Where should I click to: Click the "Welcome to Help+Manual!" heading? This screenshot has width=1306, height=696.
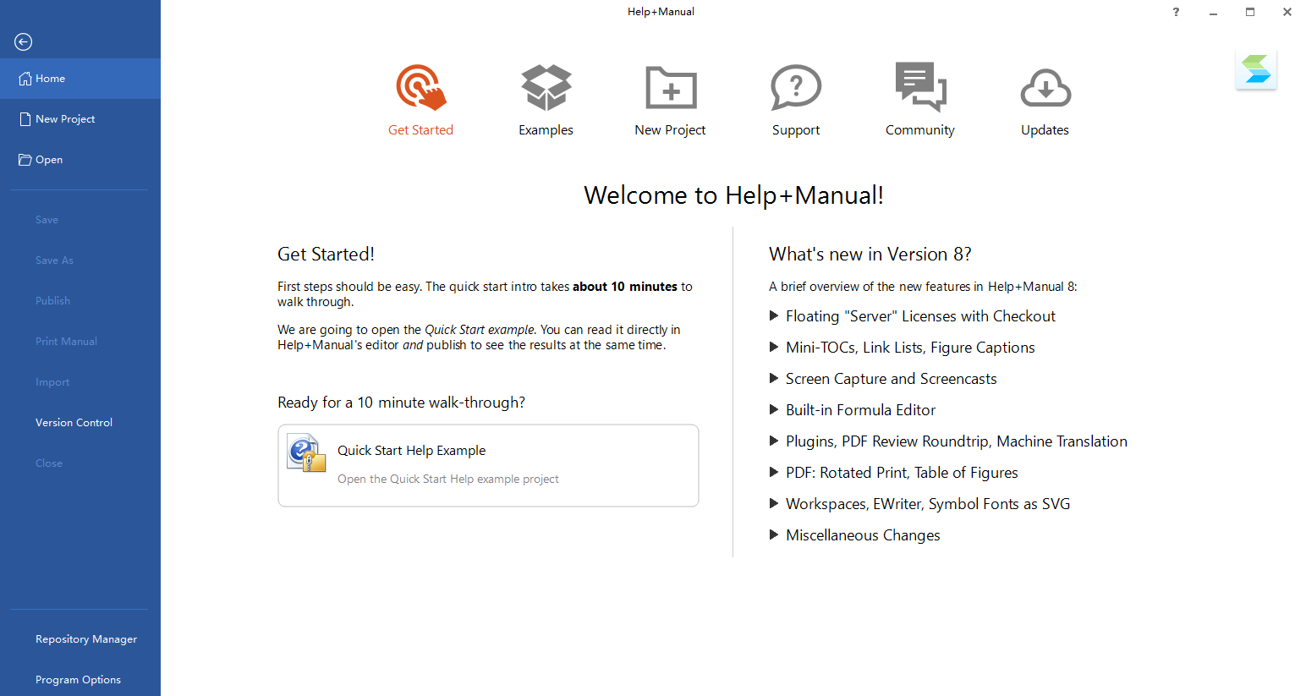tap(733, 195)
